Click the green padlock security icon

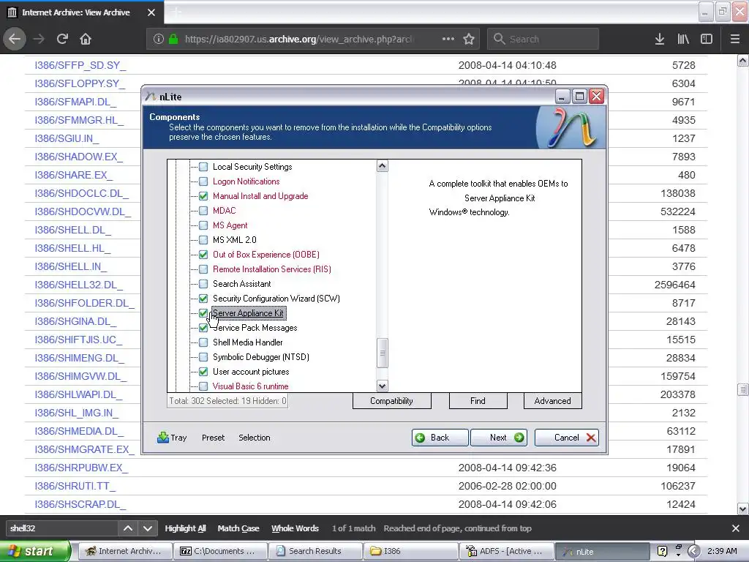pyautogui.click(x=173, y=39)
